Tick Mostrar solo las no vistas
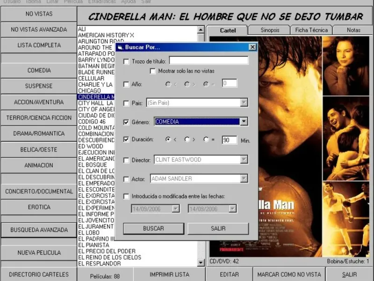The width and height of the screenshot is (374, 281). tap(153, 71)
